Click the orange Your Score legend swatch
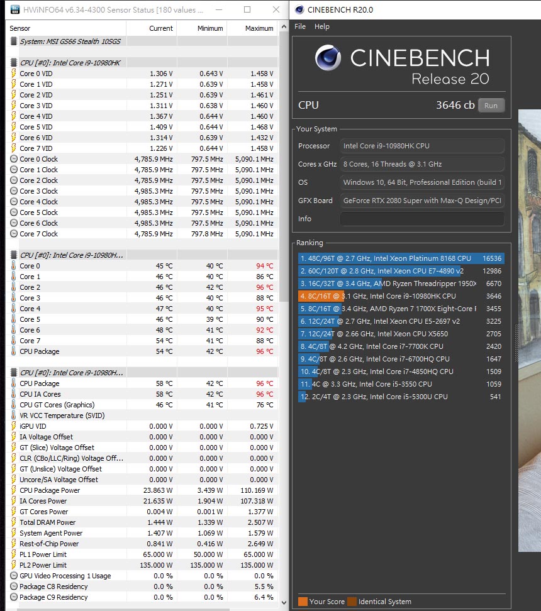Viewport: 541px width, 611px height. (x=303, y=602)
